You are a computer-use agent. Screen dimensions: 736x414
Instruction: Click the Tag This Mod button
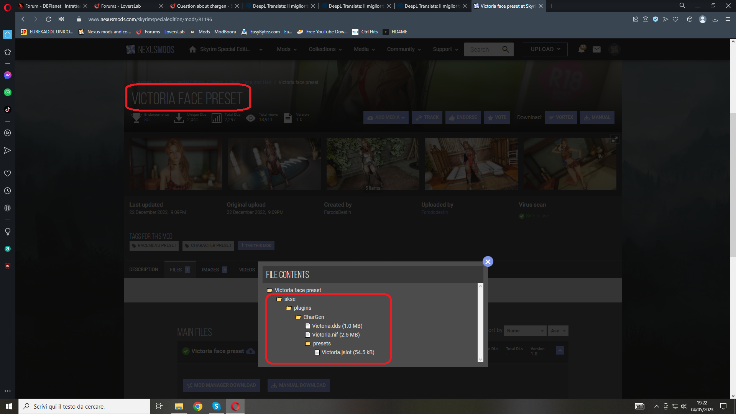[256, 245]
